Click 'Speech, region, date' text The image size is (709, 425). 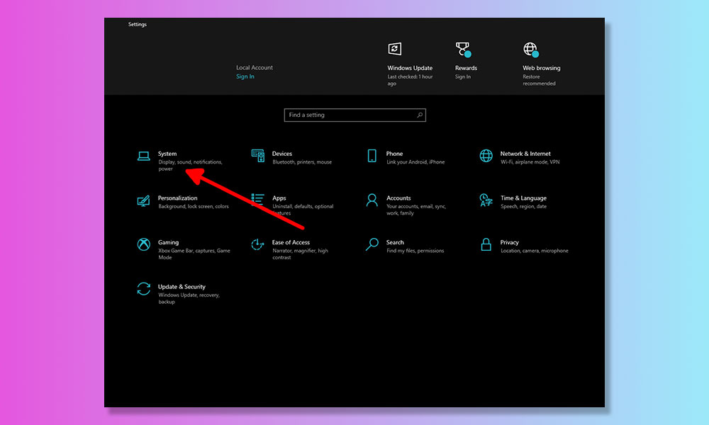pos(524,206)
